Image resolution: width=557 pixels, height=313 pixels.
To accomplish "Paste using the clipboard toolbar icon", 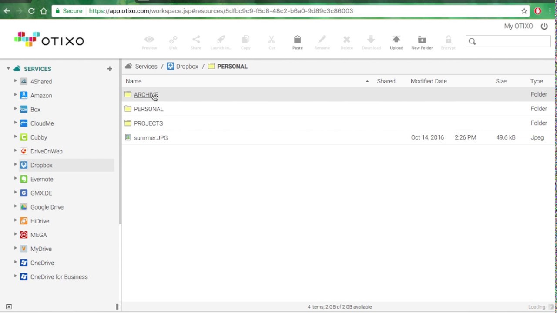I will 297,40.
